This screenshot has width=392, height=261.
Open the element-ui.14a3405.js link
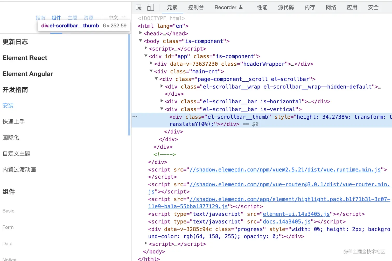296,214
